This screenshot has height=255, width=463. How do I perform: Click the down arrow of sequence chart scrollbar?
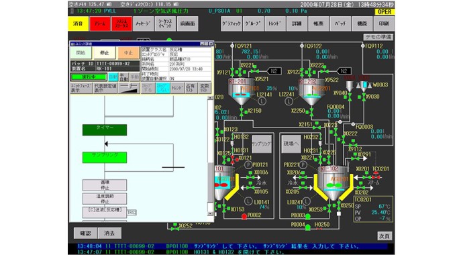tap(210, 213)
